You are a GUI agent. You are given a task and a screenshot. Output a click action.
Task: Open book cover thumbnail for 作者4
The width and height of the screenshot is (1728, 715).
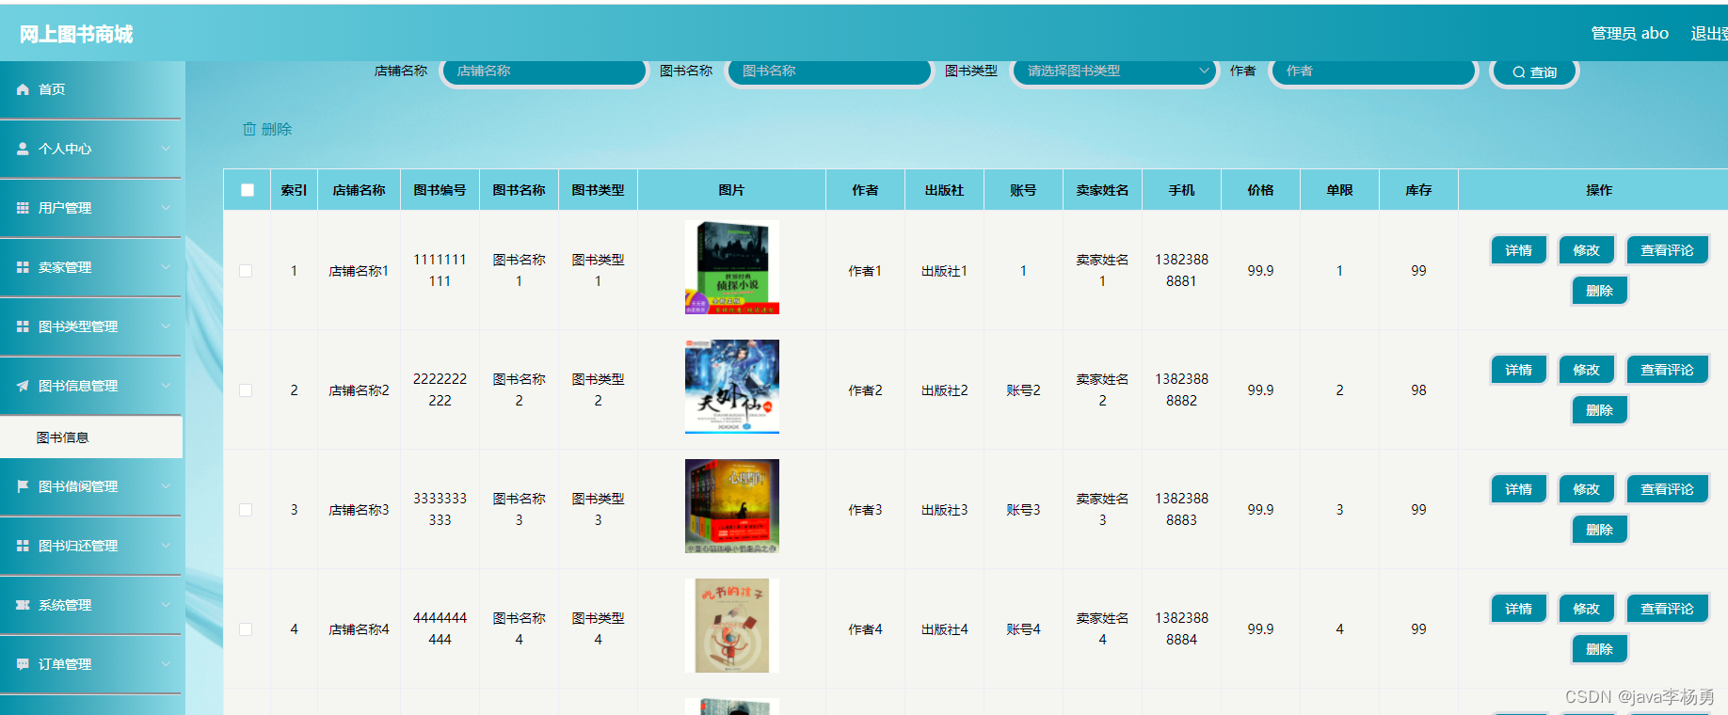732,626
